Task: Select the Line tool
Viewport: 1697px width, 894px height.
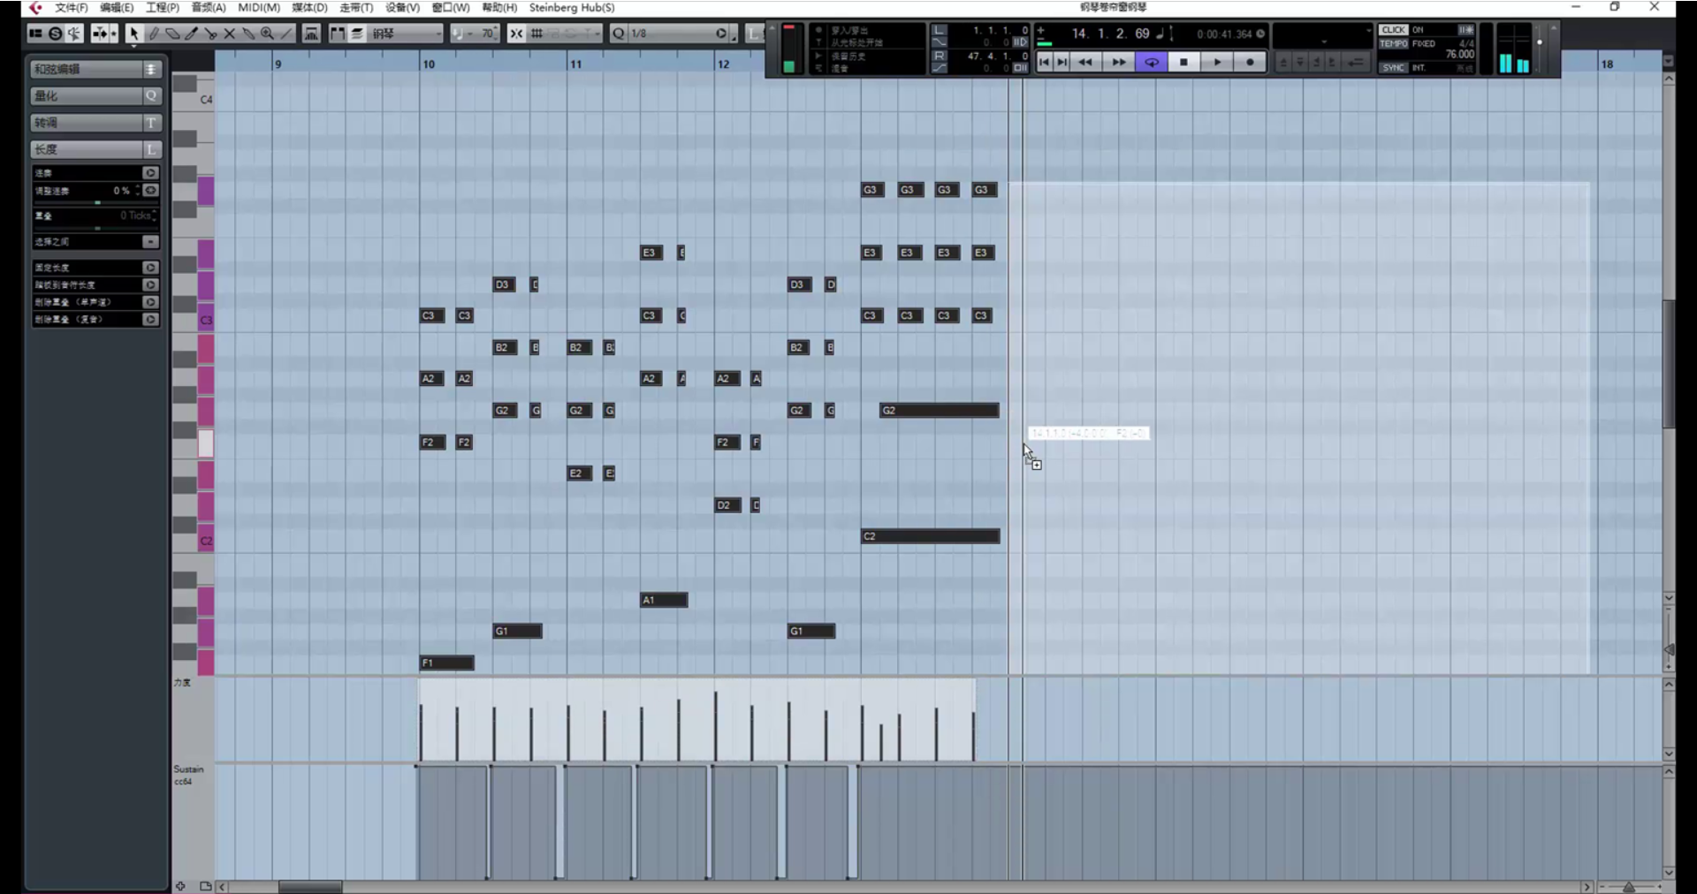Action: [x=286, y=34]
